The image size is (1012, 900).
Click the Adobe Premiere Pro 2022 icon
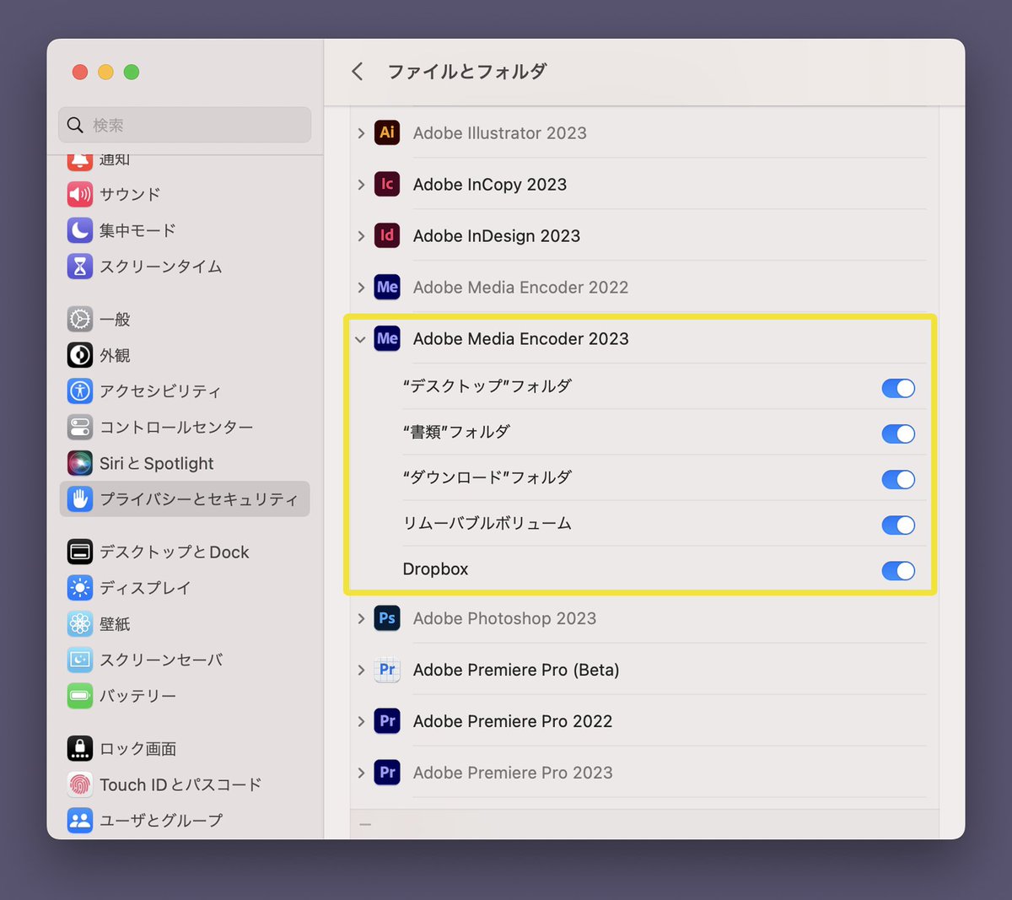(387, 721)
